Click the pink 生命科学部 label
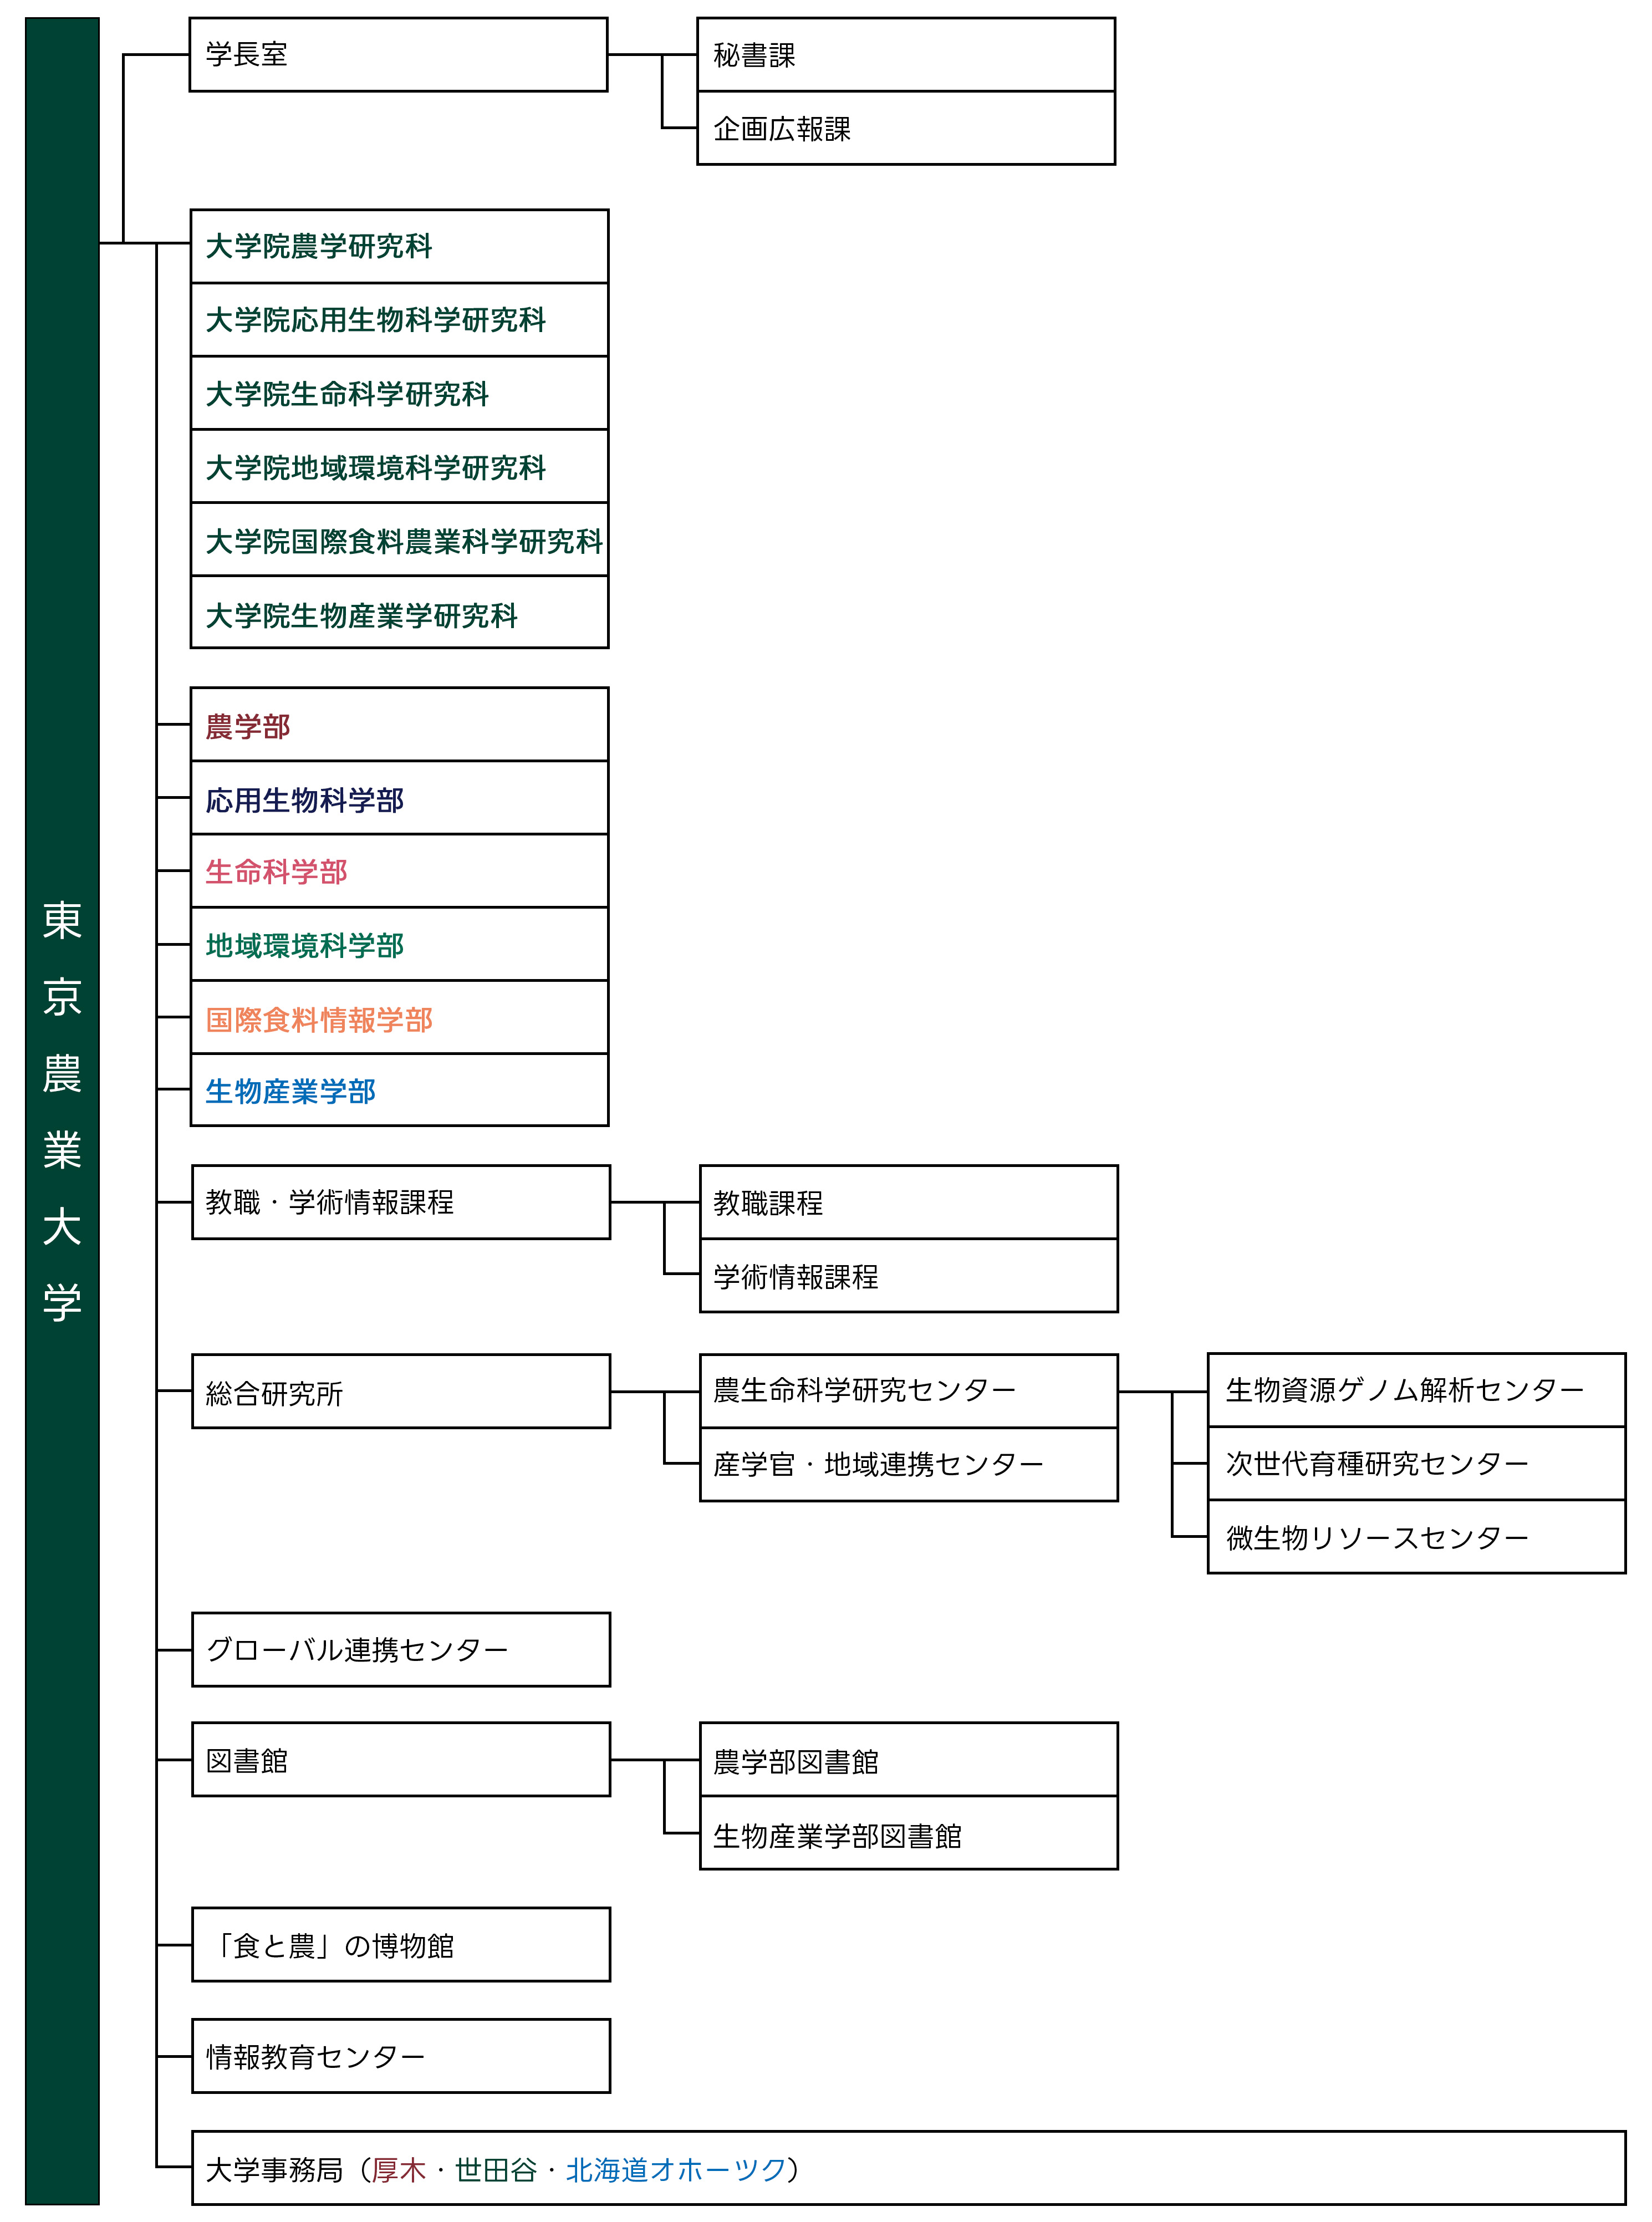 pos(276,872)
